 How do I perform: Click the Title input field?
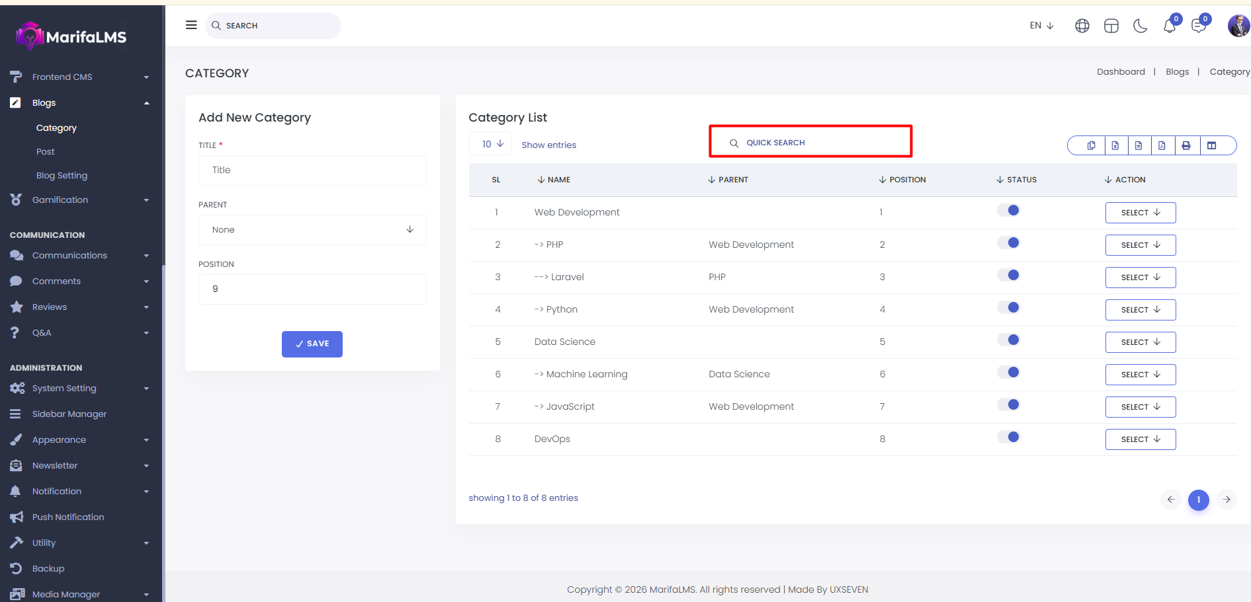(312, 170)
